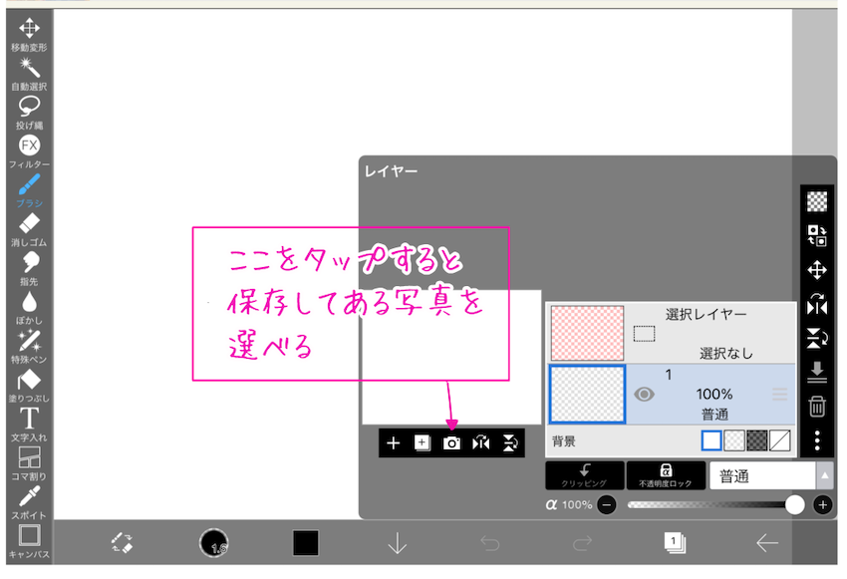Expand brush size settings circle
The image size is (847, 579).
point(214,543)
